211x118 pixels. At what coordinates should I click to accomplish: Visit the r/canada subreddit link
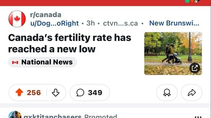[46, 15]
